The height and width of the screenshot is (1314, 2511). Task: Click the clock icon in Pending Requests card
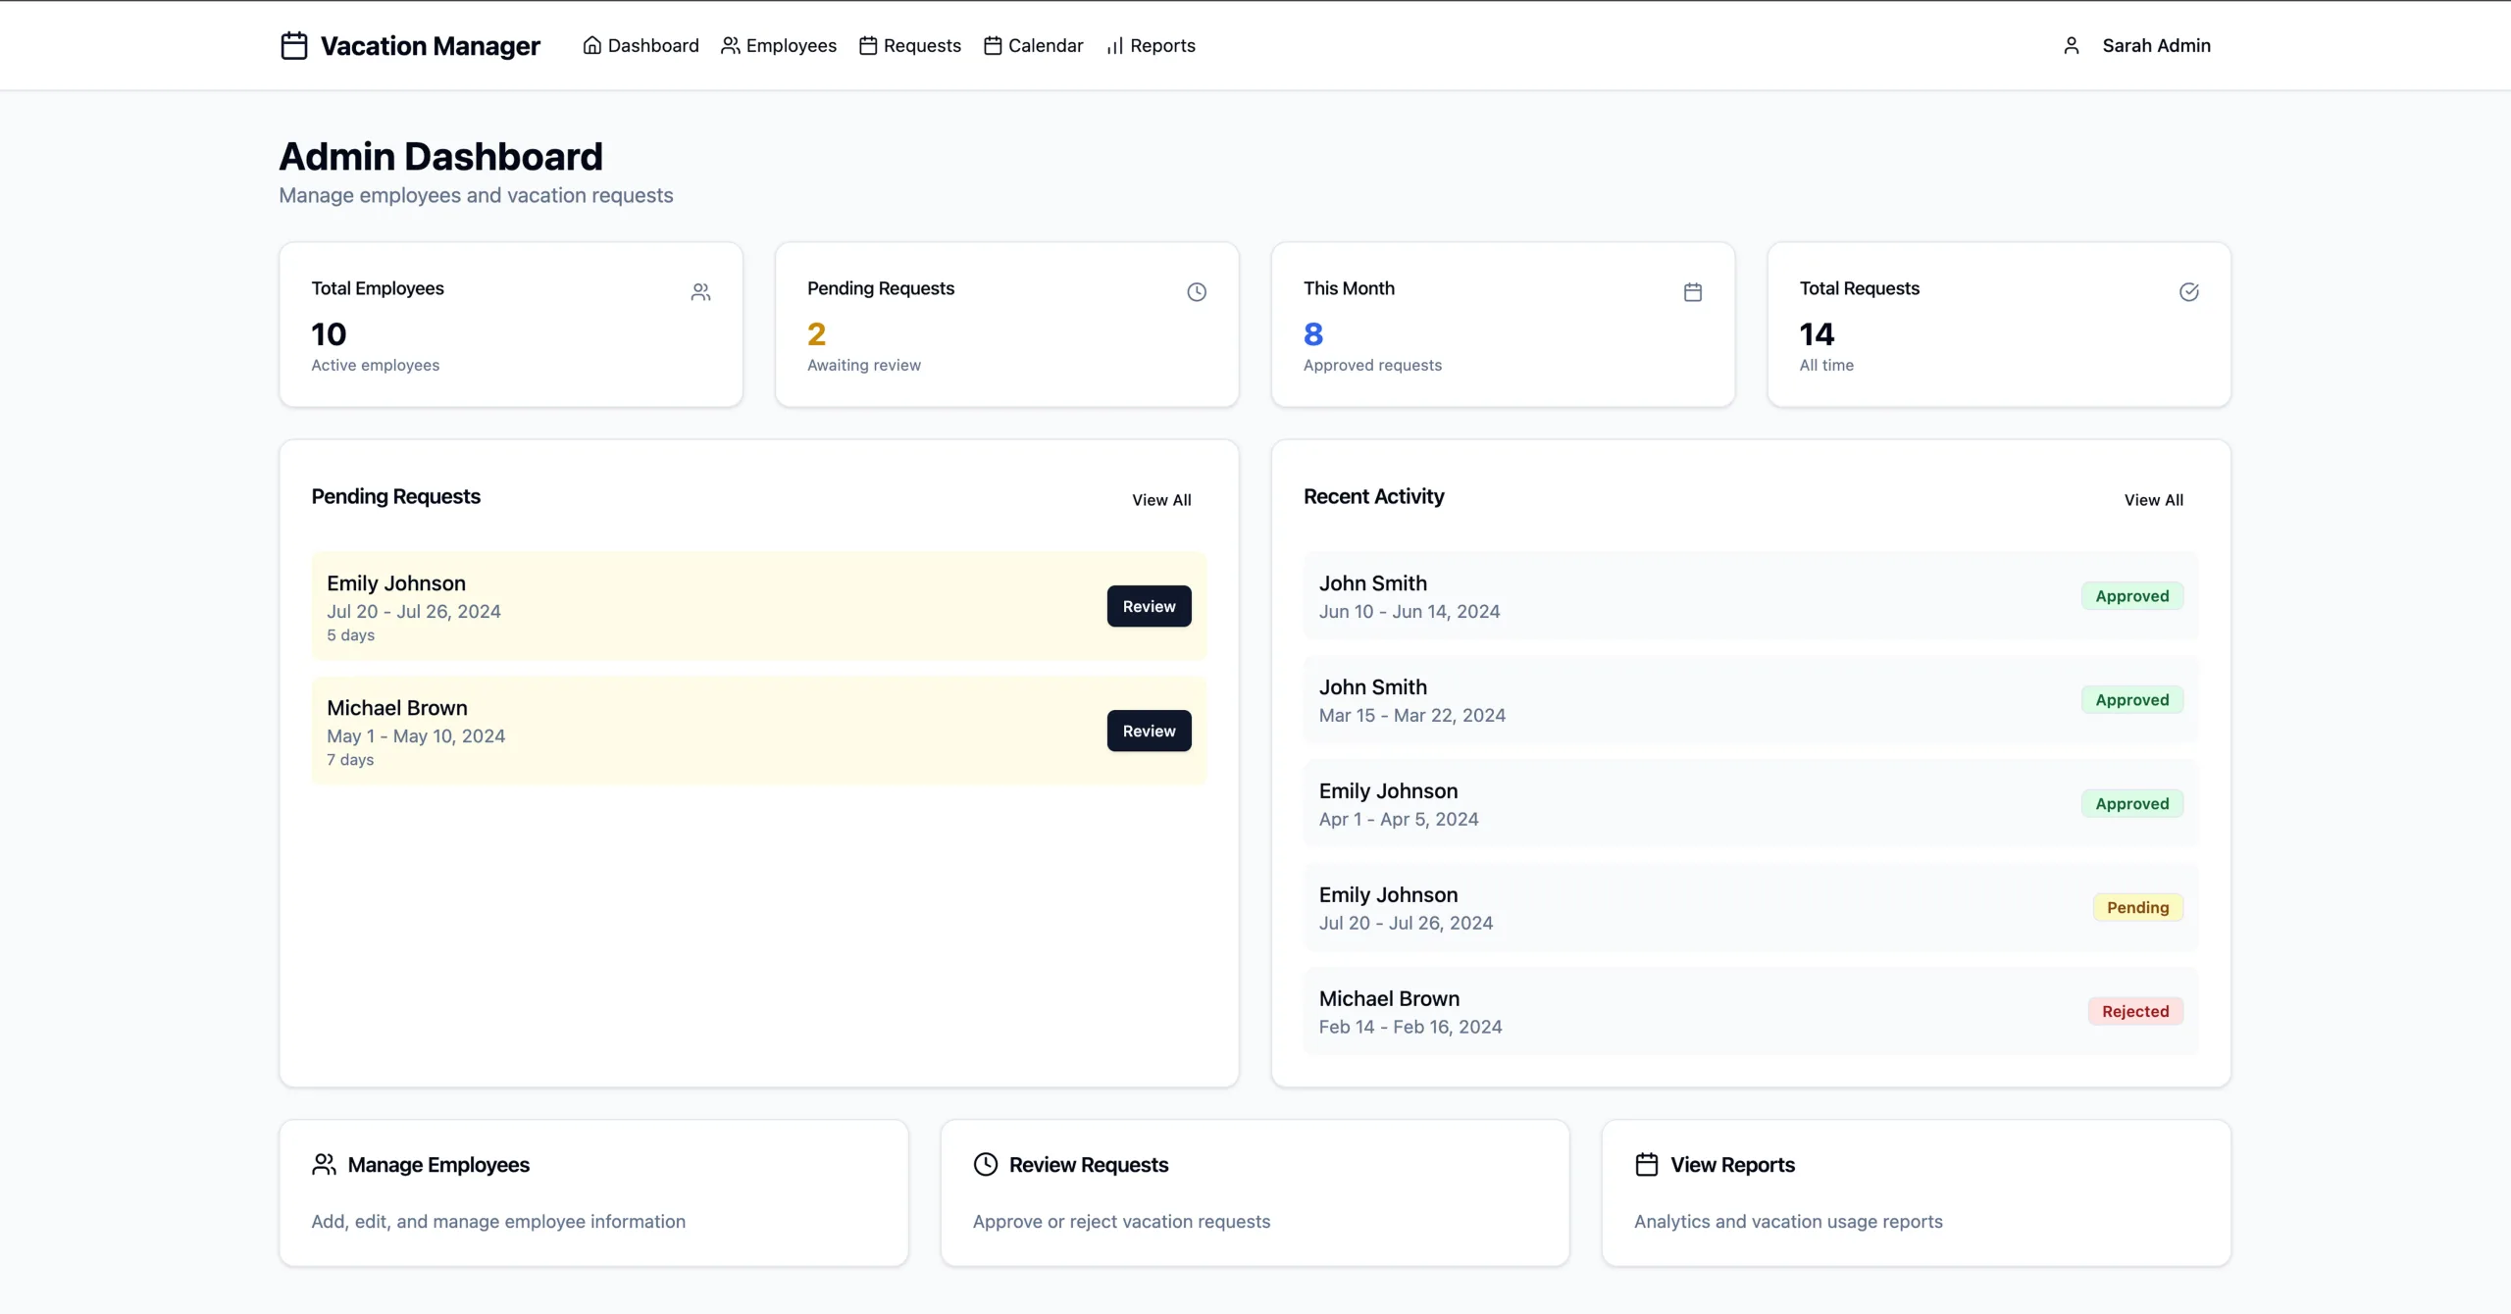coord(1196,292)
